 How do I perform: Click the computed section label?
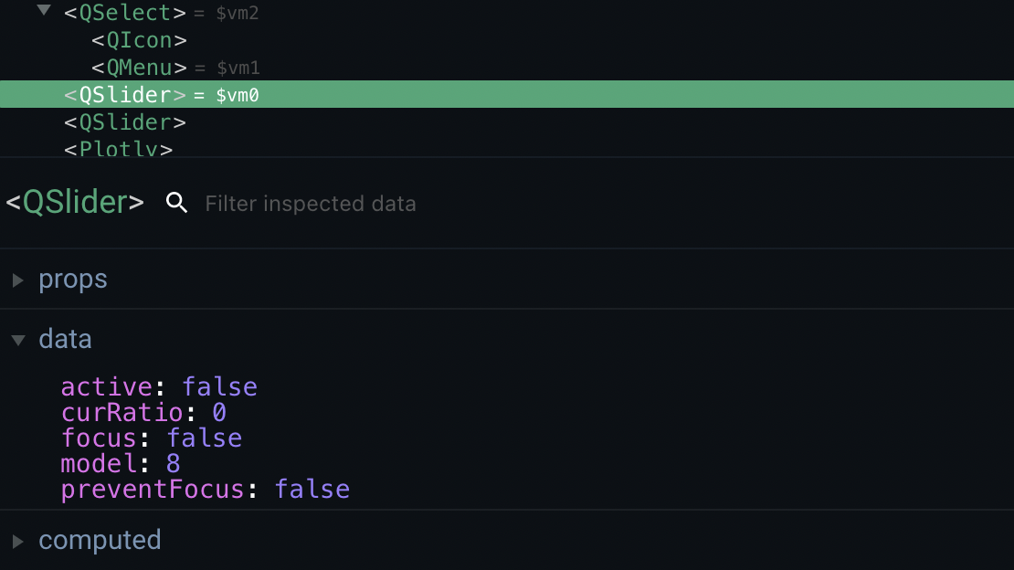100,540
